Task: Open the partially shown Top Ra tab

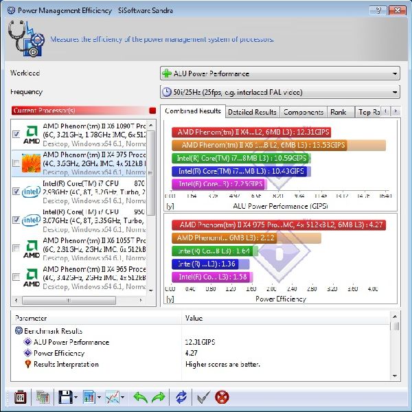Action: 368,112
